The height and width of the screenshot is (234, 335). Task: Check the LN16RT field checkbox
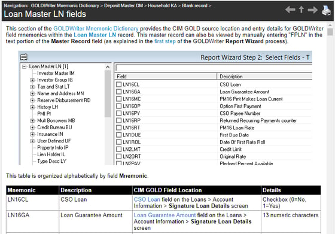coord(118,127)
